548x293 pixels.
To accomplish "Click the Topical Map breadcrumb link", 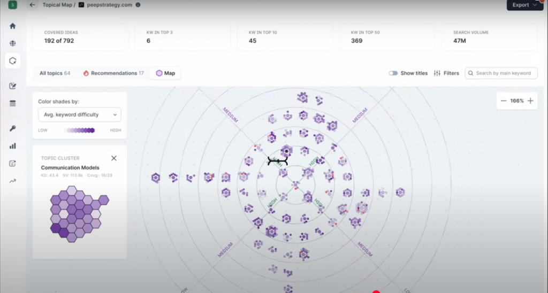I will pyautogui.click(x=57, y=5).
